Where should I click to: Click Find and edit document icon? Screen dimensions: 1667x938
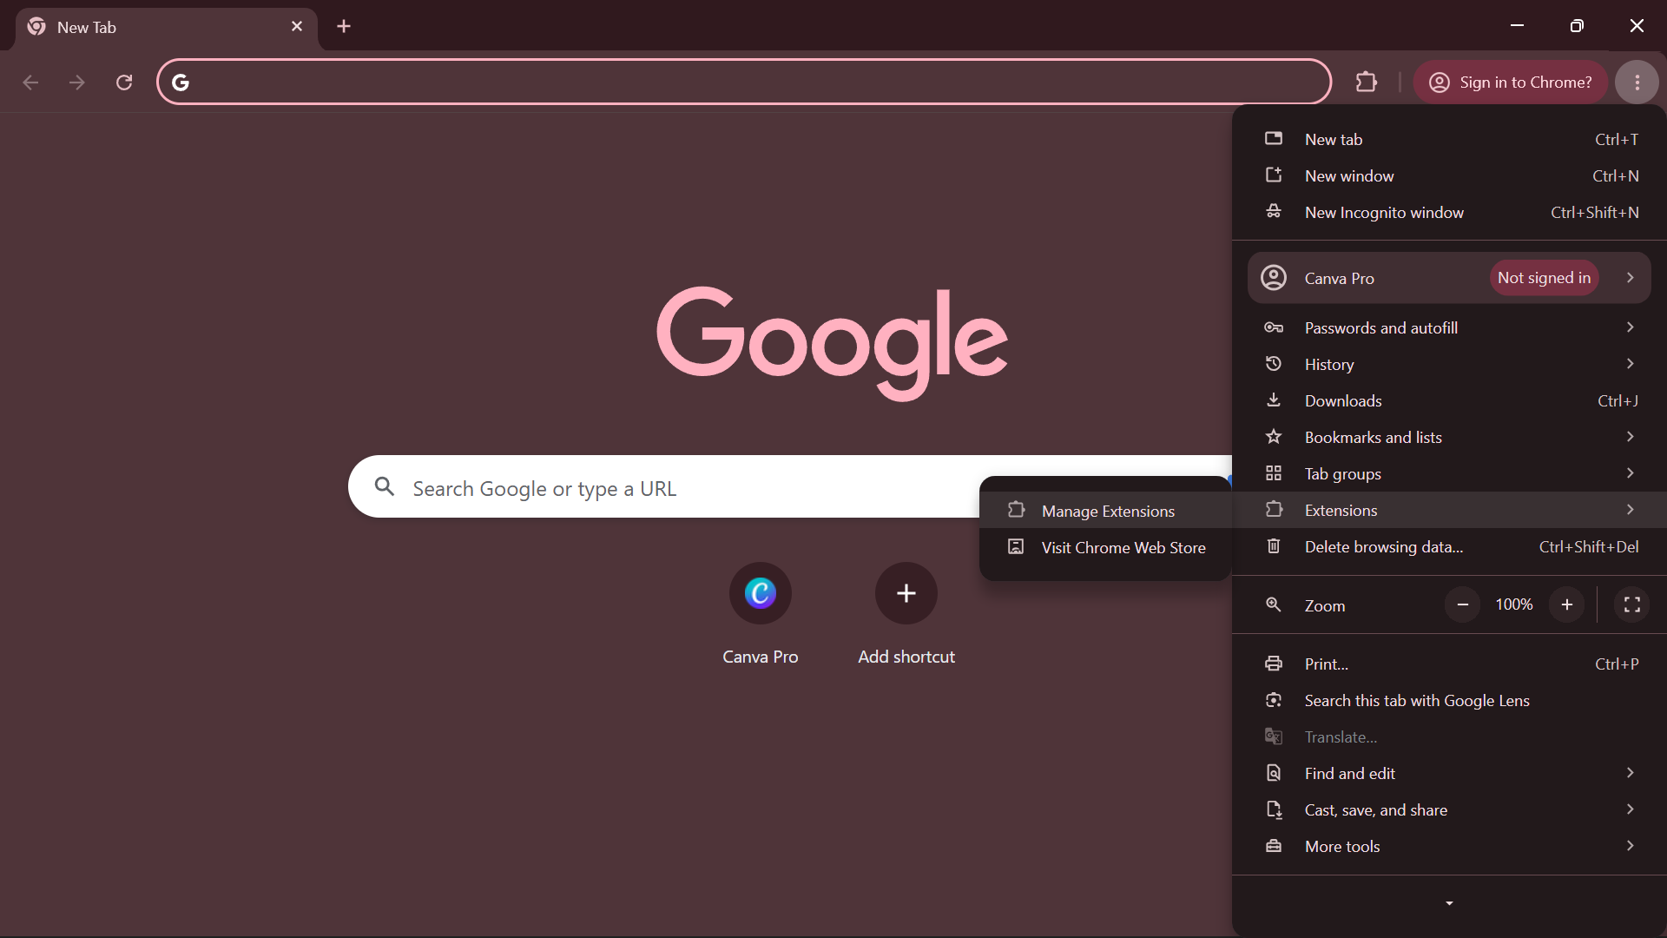pyautogui.click(x=1274, y=773)
